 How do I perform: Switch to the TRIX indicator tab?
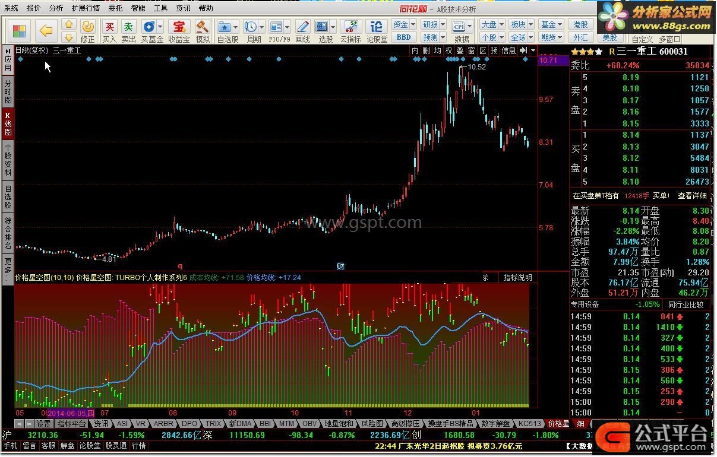213,424
